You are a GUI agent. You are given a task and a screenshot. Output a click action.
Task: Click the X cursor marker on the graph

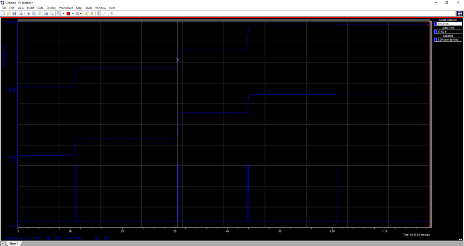point(178,60)
